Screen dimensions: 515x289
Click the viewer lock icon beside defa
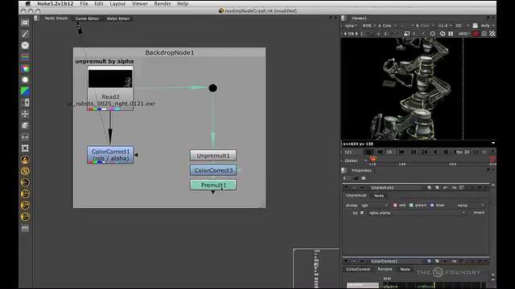tap(475, 25)
